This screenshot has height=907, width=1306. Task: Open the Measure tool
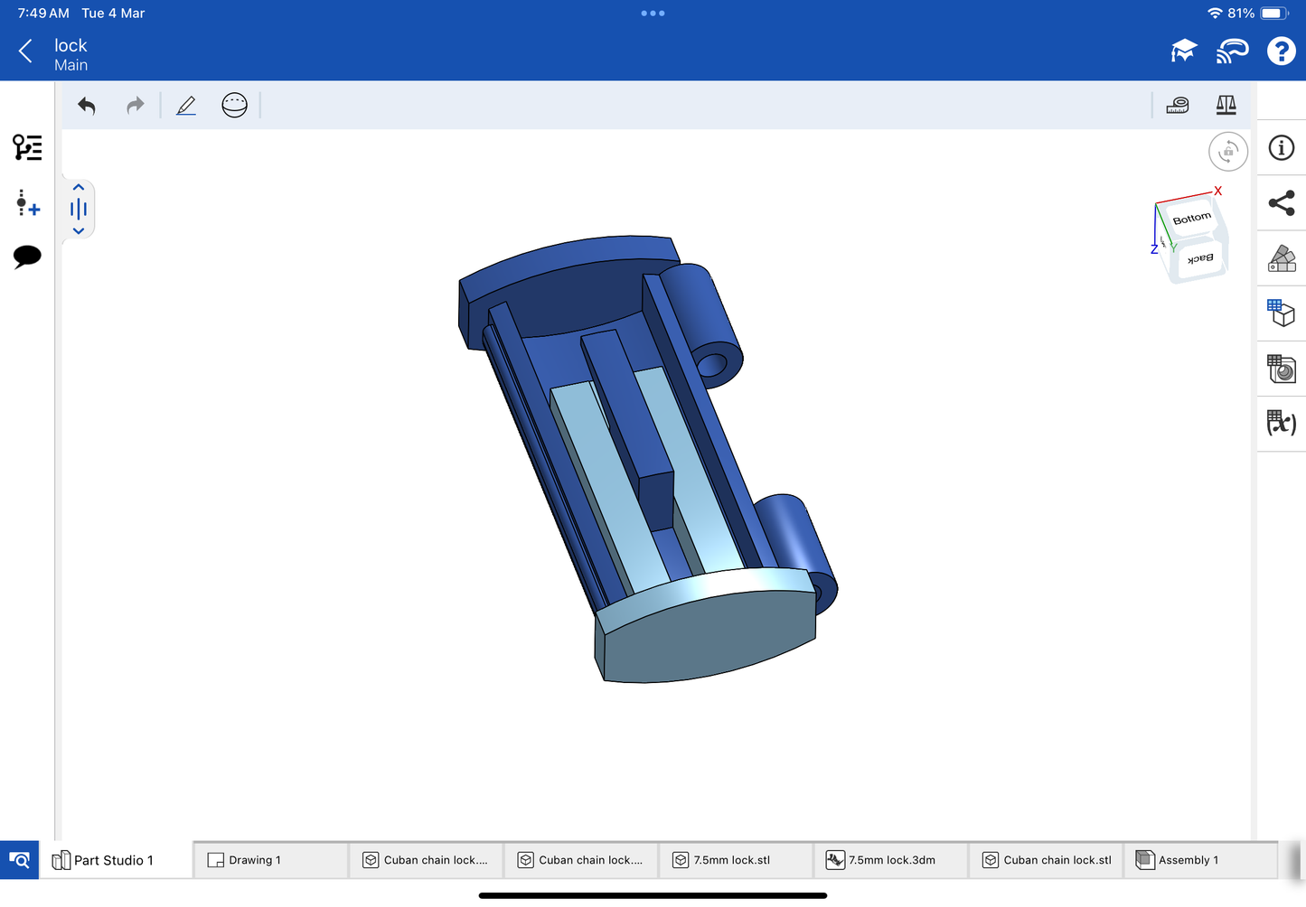pyautogui.click(x=1178, y=106)
